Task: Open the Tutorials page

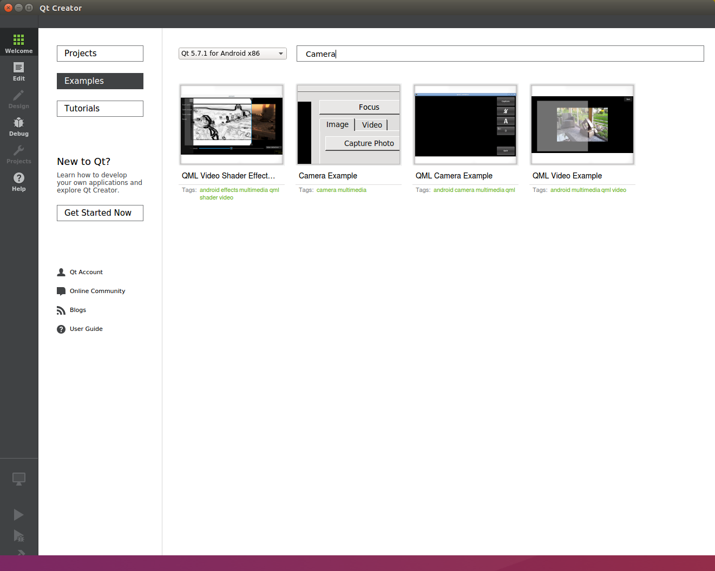Action: click(100, 109)
